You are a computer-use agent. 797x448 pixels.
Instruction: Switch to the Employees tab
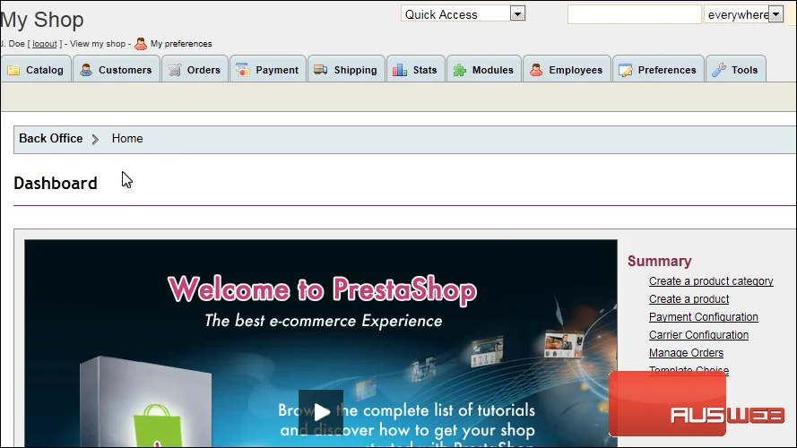click(x=567, y=69)
